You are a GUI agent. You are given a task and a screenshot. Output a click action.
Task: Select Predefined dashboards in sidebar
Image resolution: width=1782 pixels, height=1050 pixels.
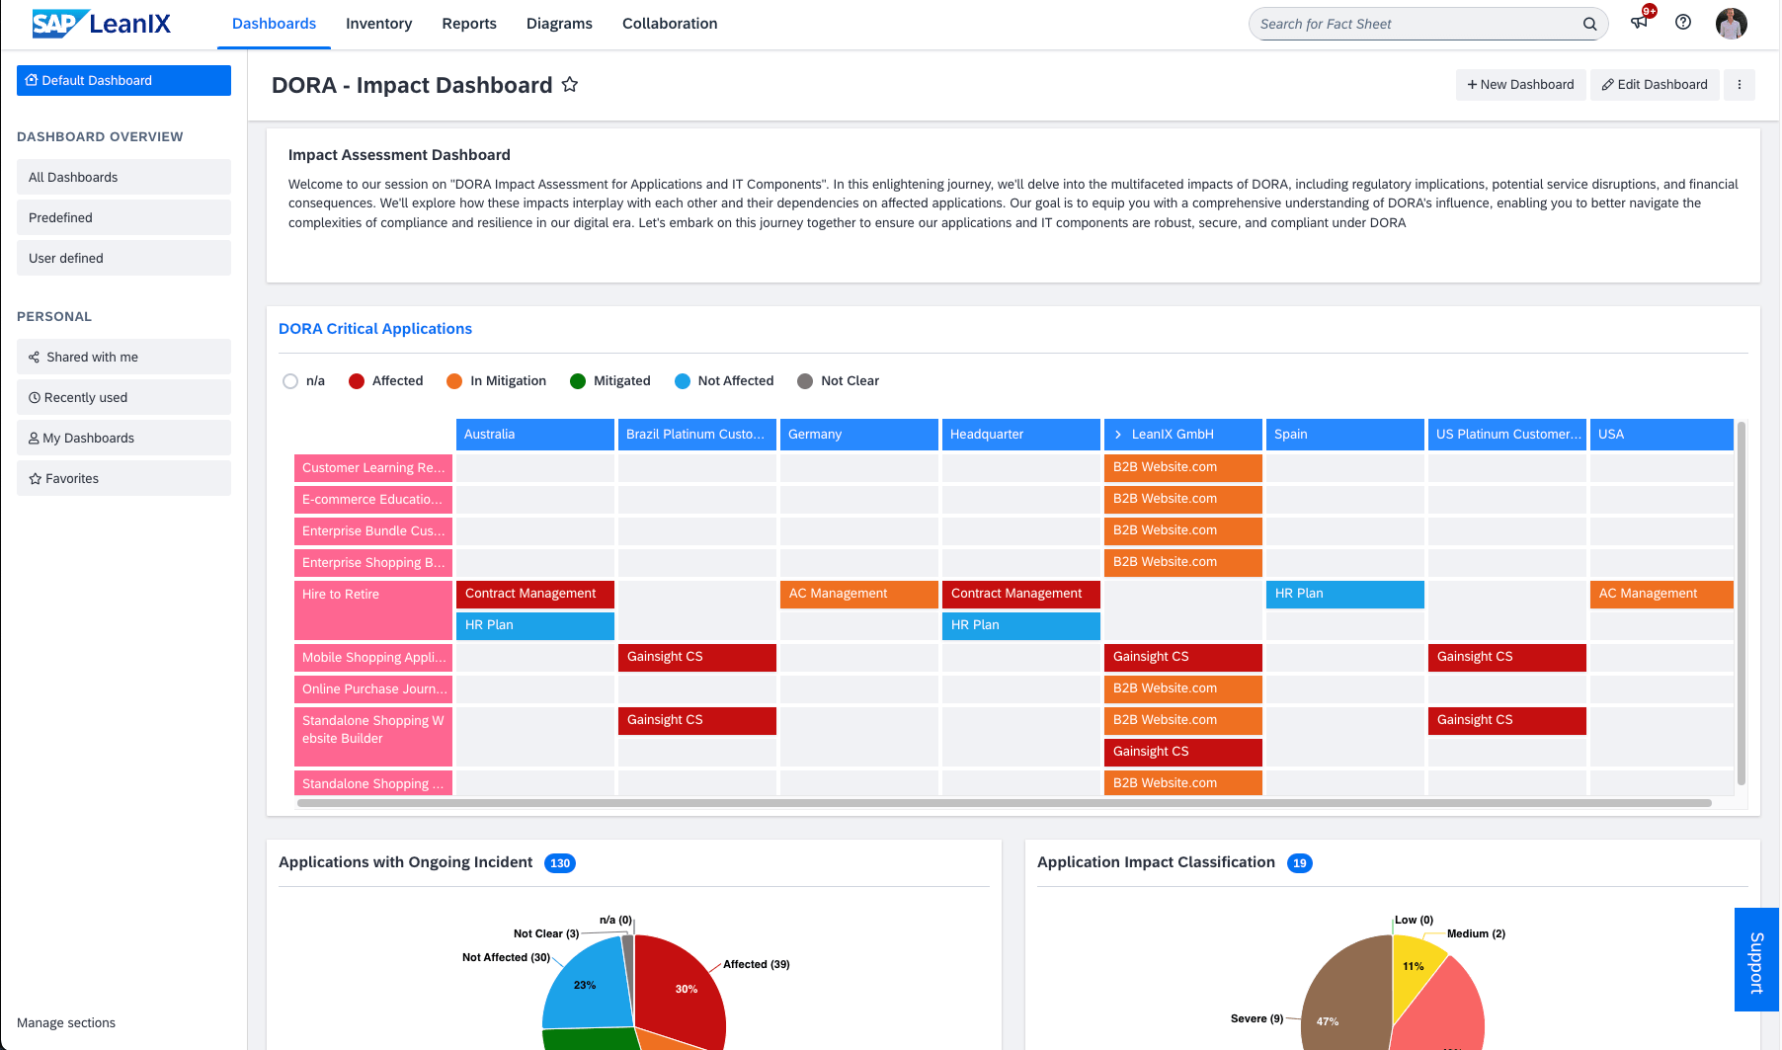click(x=123, y=217)
